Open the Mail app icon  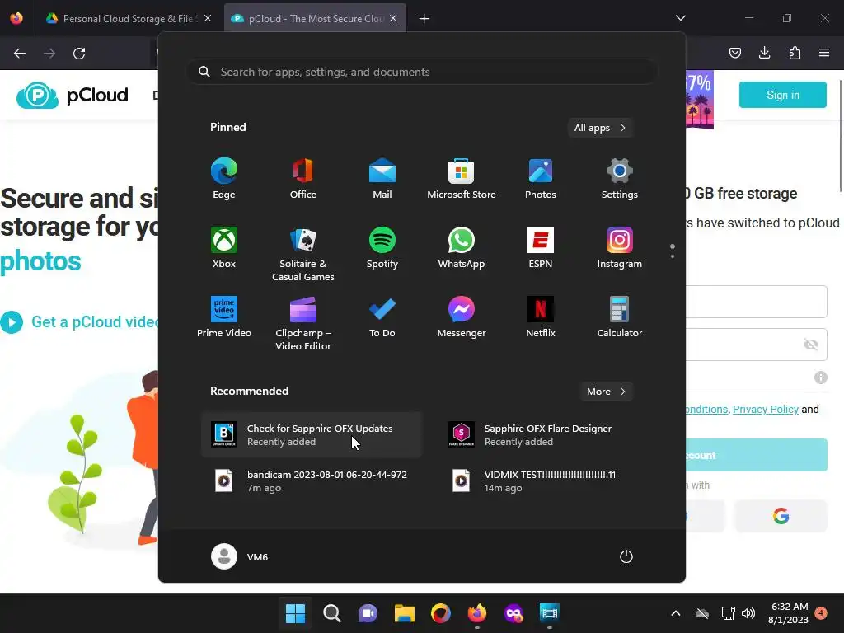pos(382,179)
